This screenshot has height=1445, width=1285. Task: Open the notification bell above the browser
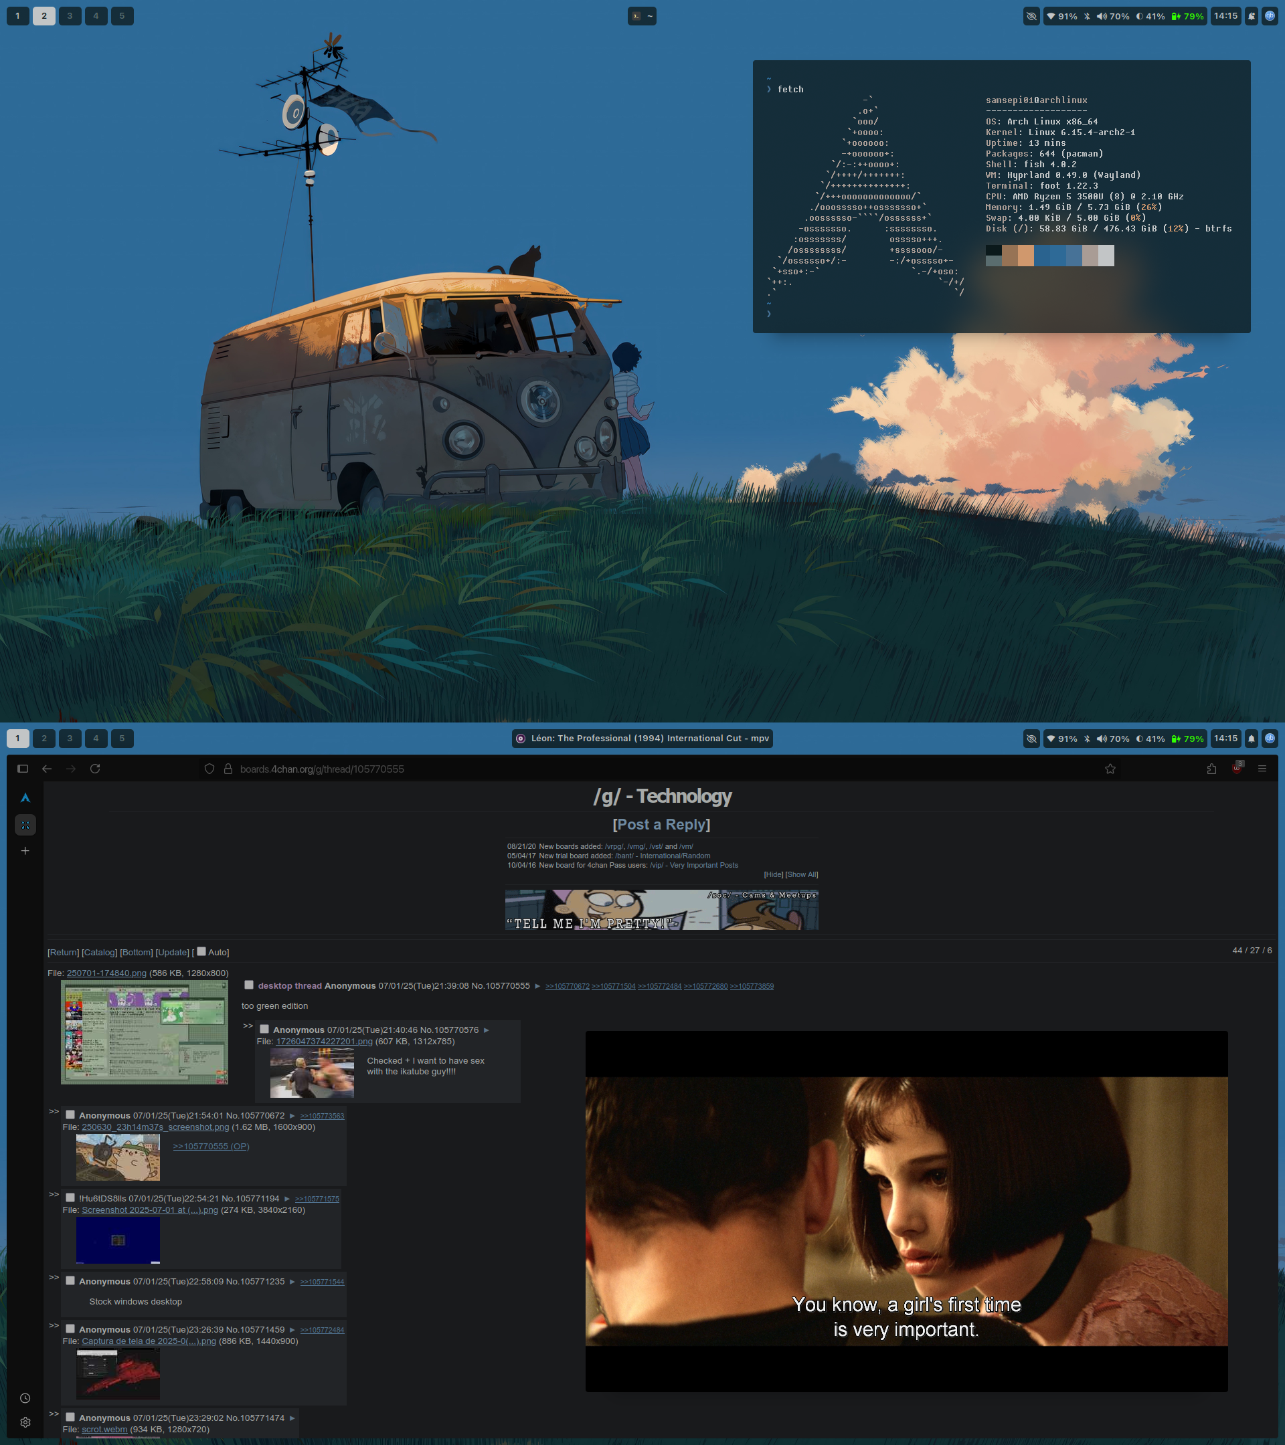(x=1251, y=739)
